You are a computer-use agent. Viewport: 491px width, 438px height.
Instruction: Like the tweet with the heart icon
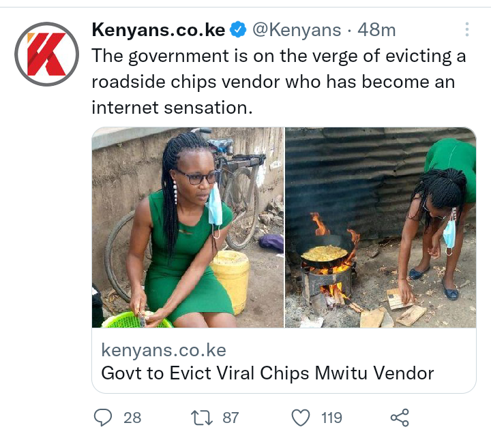[x=301, y=418]
